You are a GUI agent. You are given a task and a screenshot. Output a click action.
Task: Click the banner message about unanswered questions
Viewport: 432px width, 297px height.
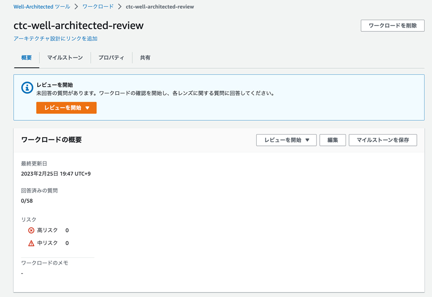coord(156,93)
